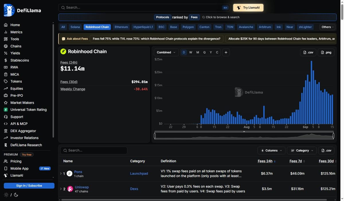The image size is (344, 201).
Task: Select the Q quarterly chart interval
Action: click(x=204, y=52)
